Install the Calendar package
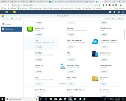 pyautogui.click(x=71, y=35)
